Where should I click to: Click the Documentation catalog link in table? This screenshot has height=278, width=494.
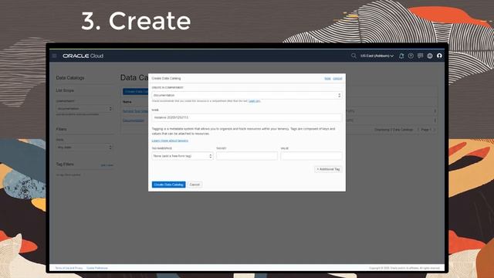point(134,120)
